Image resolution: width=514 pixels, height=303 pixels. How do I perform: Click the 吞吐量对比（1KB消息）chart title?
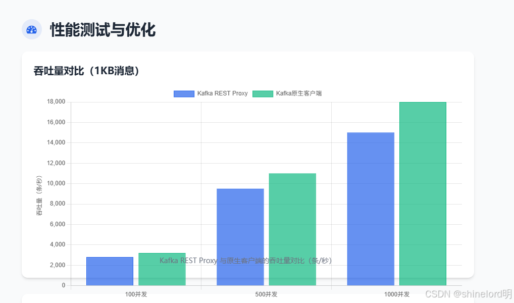click(86, 71)
